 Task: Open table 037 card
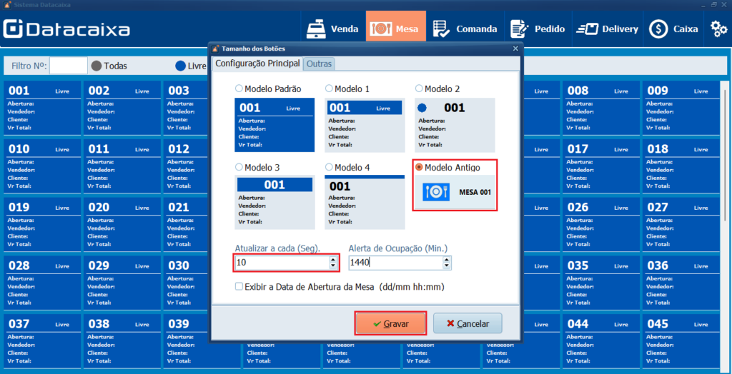point(42,342)
